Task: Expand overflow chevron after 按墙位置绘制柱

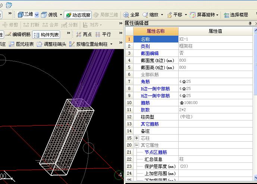Action: (120, 43)
